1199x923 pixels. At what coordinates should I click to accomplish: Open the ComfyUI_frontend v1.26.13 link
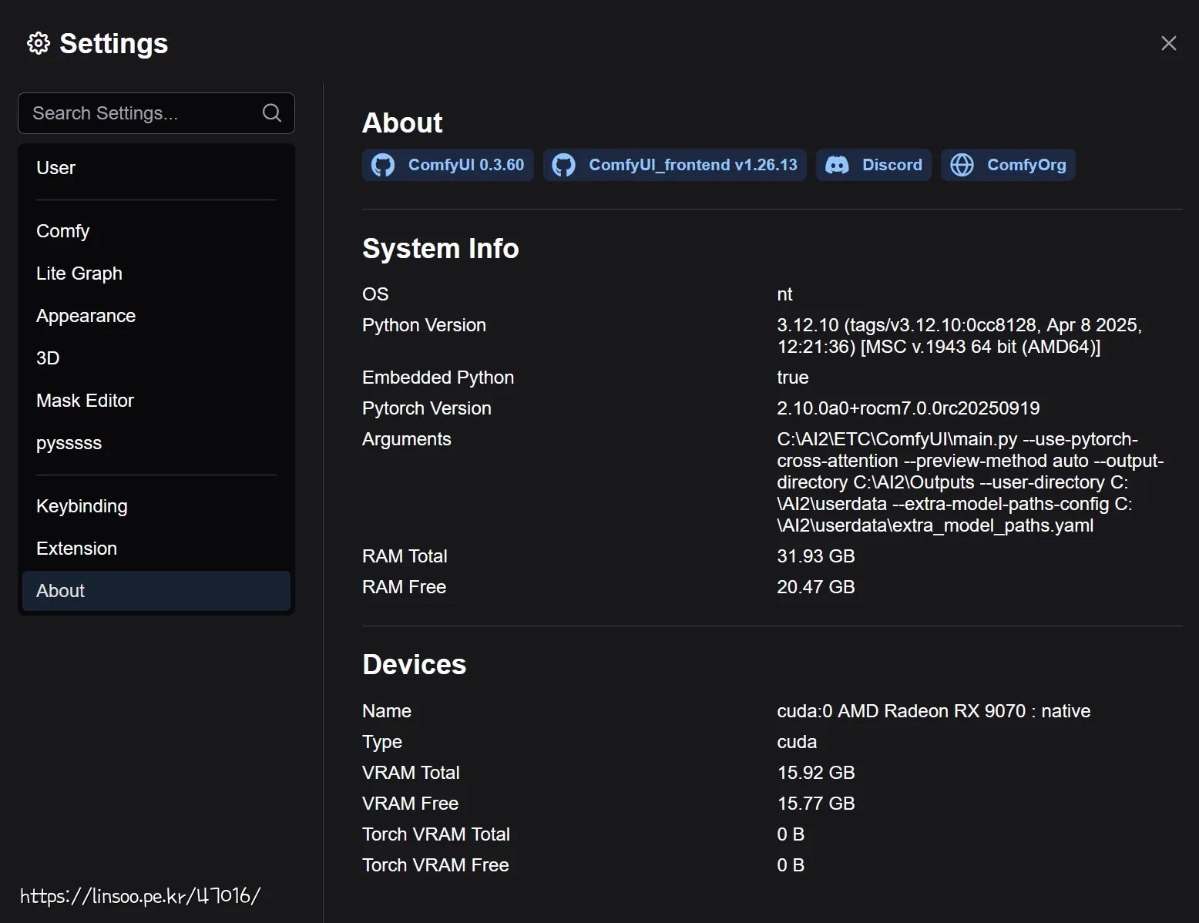675,165
